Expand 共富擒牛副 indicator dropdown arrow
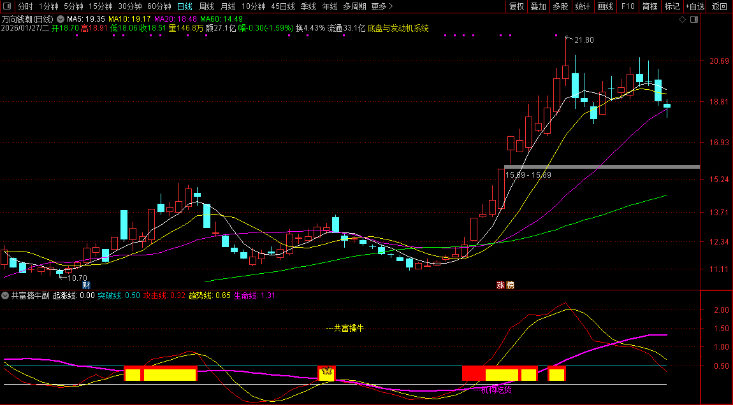 click(5, 295)
